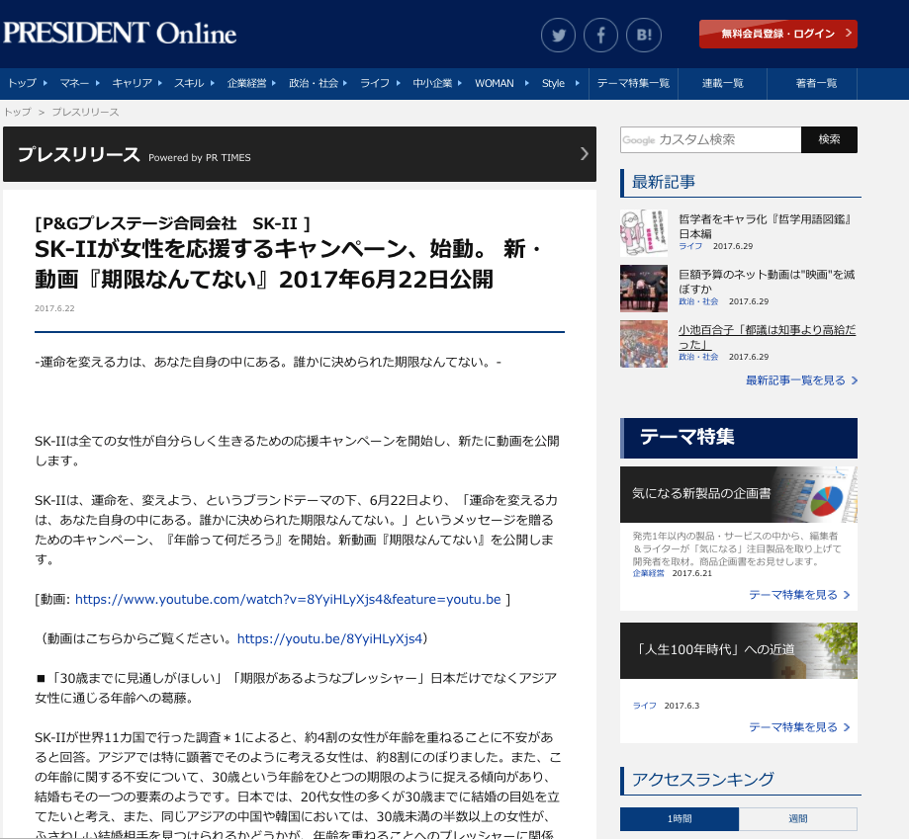Click the プレスリリース breadcrumb link
Image resolution: width=909 pixels, height=839 pixels.
(85, 112)
